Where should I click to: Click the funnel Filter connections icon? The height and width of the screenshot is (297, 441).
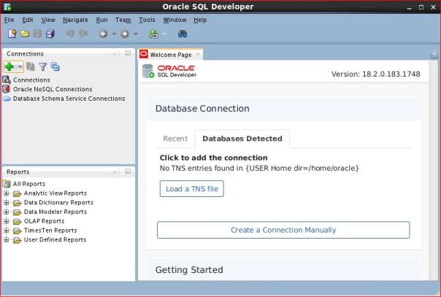pos(43,66)
